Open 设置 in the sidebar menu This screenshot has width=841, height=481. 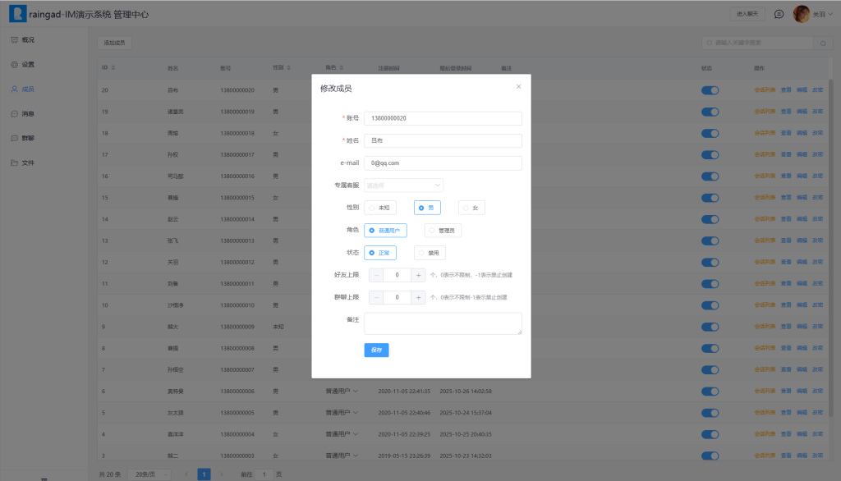click(x=28, y=64)
